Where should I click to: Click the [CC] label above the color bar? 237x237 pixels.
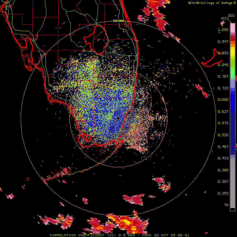tap(225, 18)
